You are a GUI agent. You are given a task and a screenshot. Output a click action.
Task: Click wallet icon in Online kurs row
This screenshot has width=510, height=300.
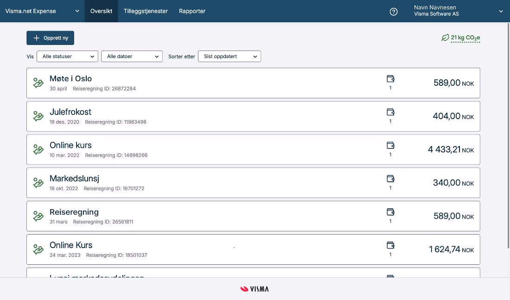pos(390,146)
